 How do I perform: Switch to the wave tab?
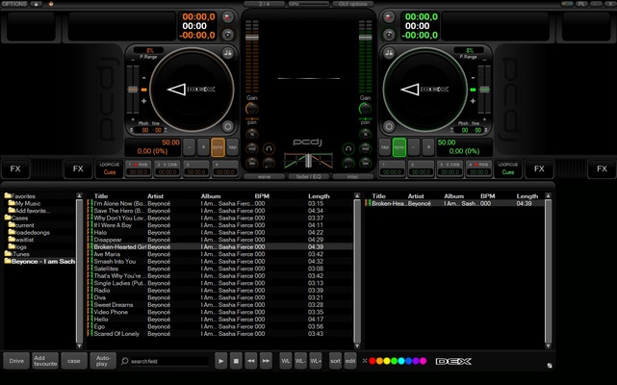(264, 177)
